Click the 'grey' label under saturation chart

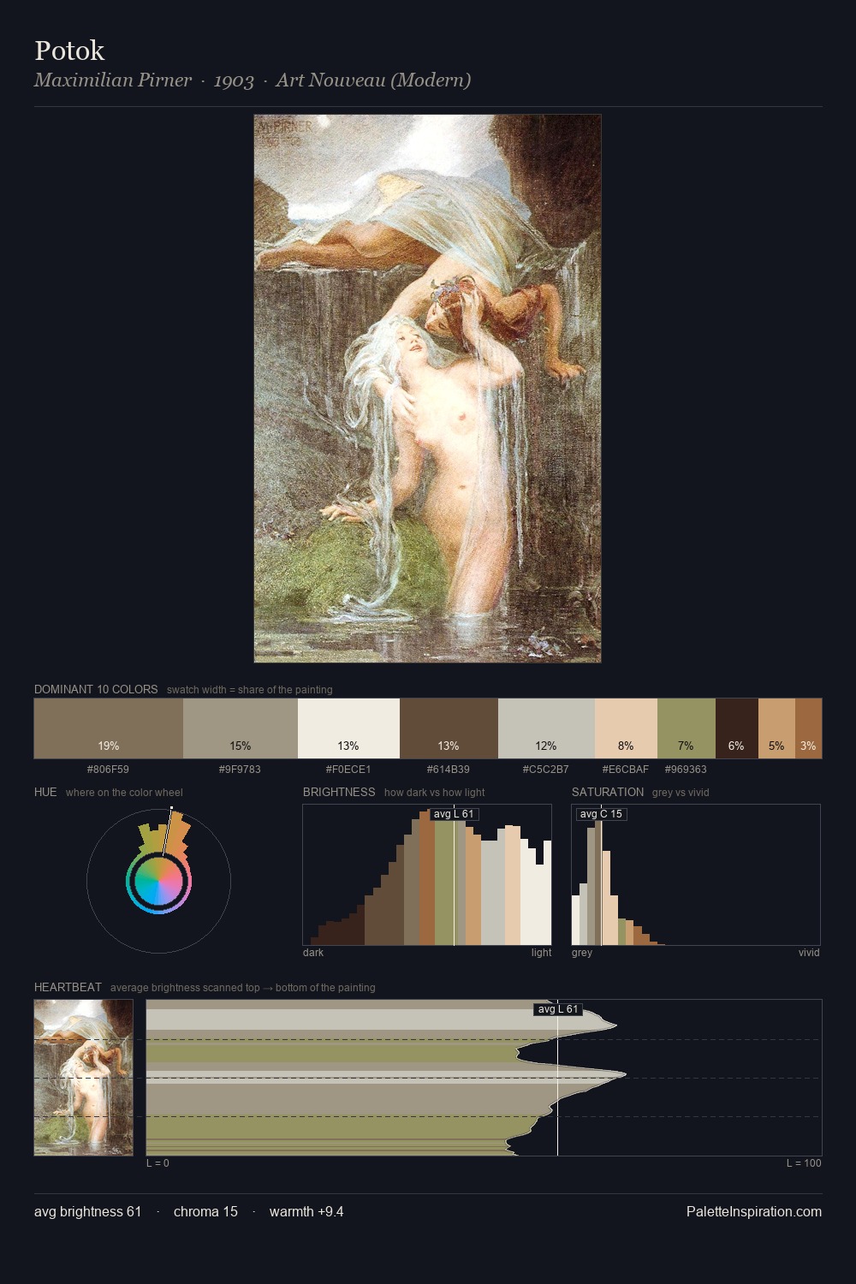(582, 953)
